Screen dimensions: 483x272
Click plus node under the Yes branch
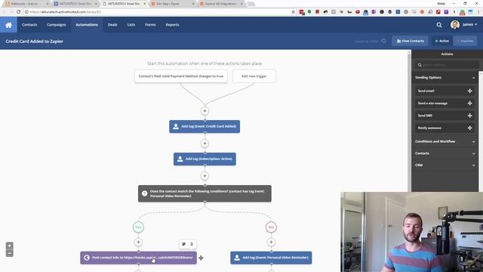[x=138, y=243]
